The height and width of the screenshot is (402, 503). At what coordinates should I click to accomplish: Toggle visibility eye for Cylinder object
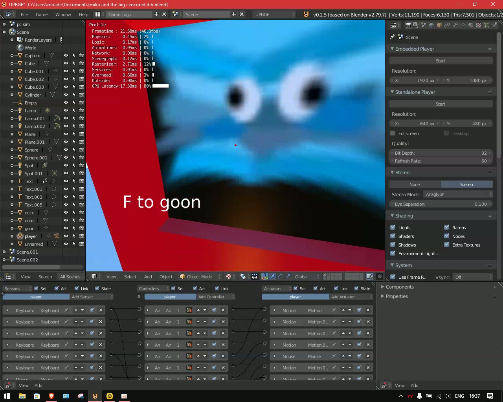click(x=66, y=95)
